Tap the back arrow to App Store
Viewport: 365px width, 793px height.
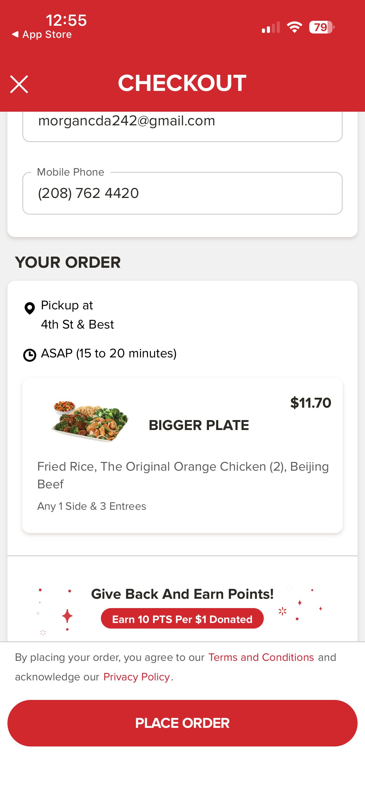tap(15, 34)
